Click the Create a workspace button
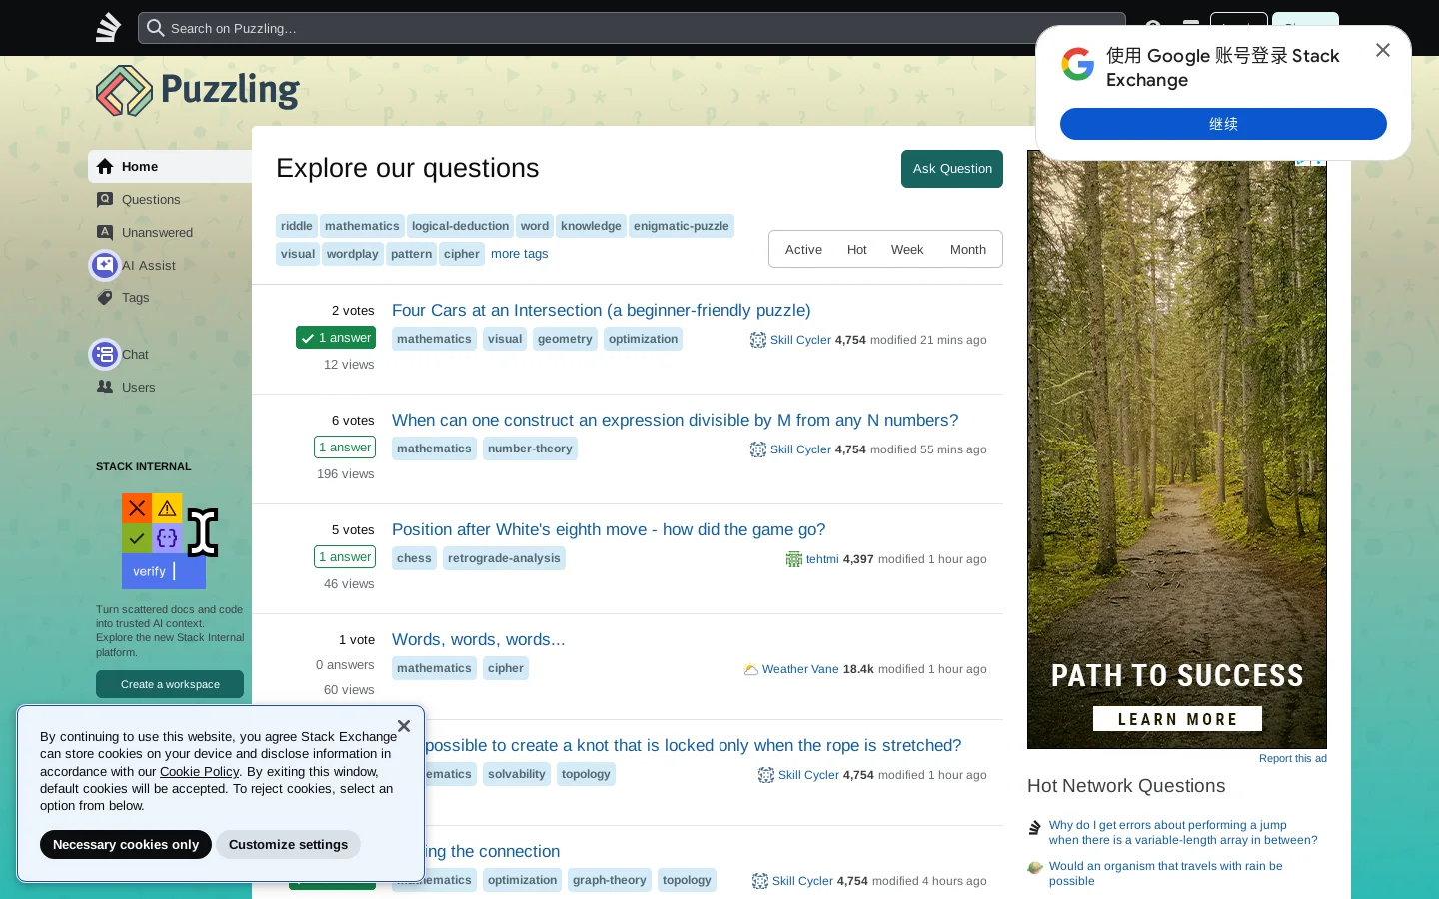 click(x=170, y=684)
